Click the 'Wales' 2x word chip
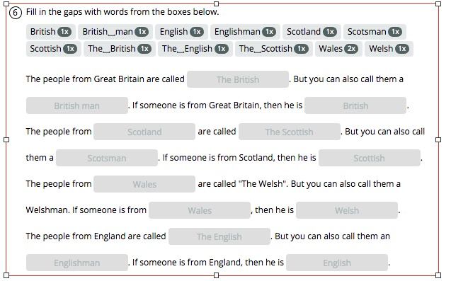The height and width of the screenshot is (281, 451). (338, 49)
